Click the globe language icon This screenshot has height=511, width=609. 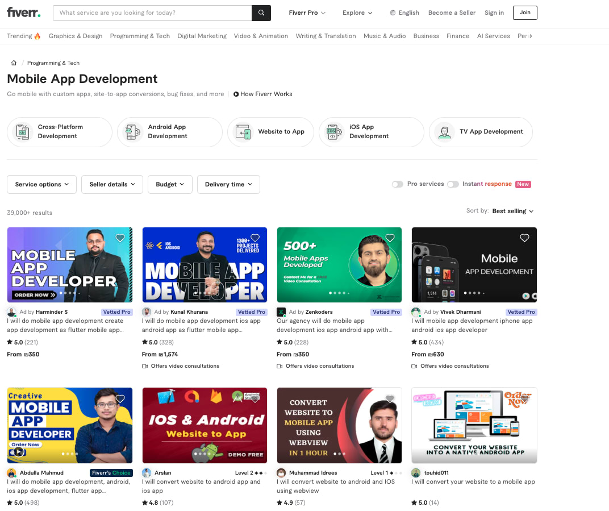(x=393, y=13)
